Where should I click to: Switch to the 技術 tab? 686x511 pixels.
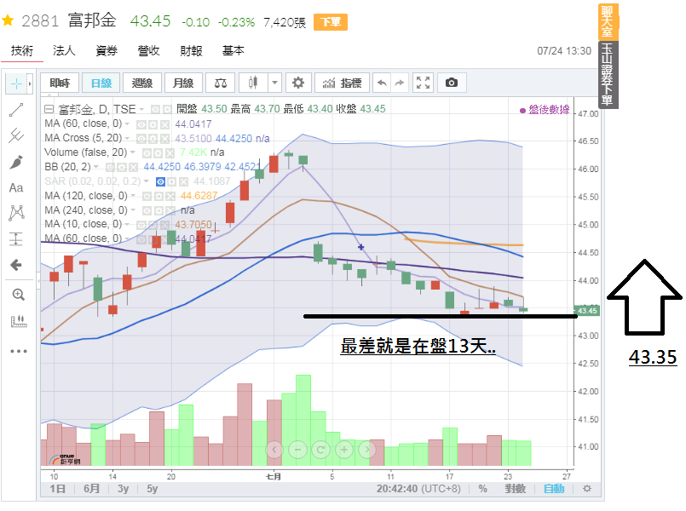[22, 51]
